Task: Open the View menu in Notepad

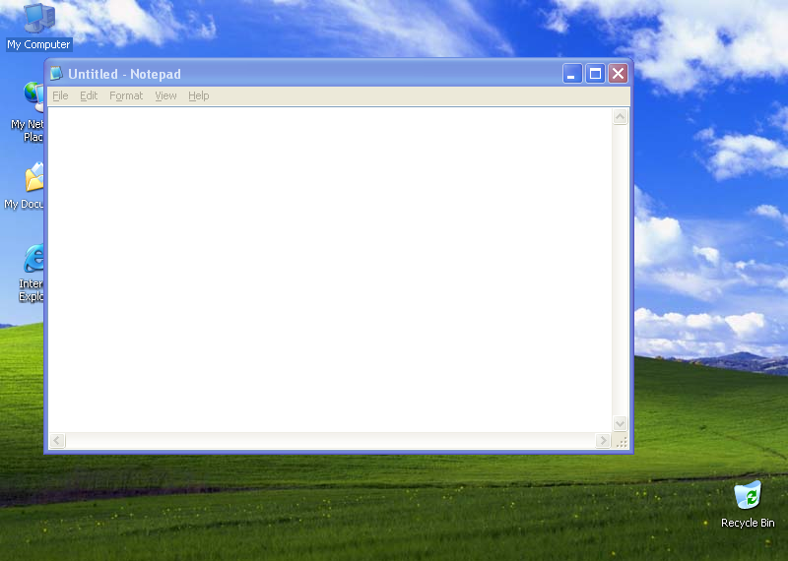Action: [x=165, y=95]
